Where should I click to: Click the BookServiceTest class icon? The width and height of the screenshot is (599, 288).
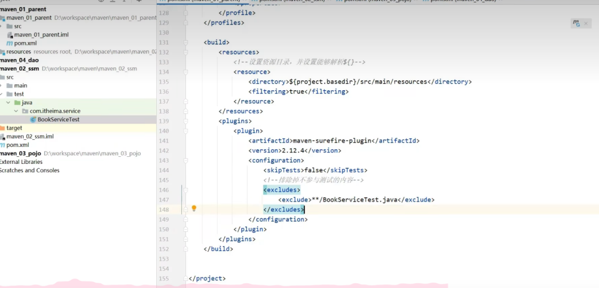[33, 119]
